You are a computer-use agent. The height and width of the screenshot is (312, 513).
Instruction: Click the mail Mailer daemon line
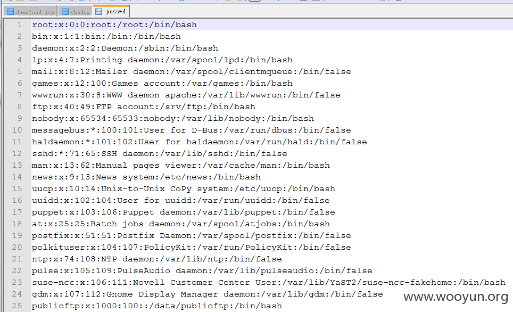point(192,72)
